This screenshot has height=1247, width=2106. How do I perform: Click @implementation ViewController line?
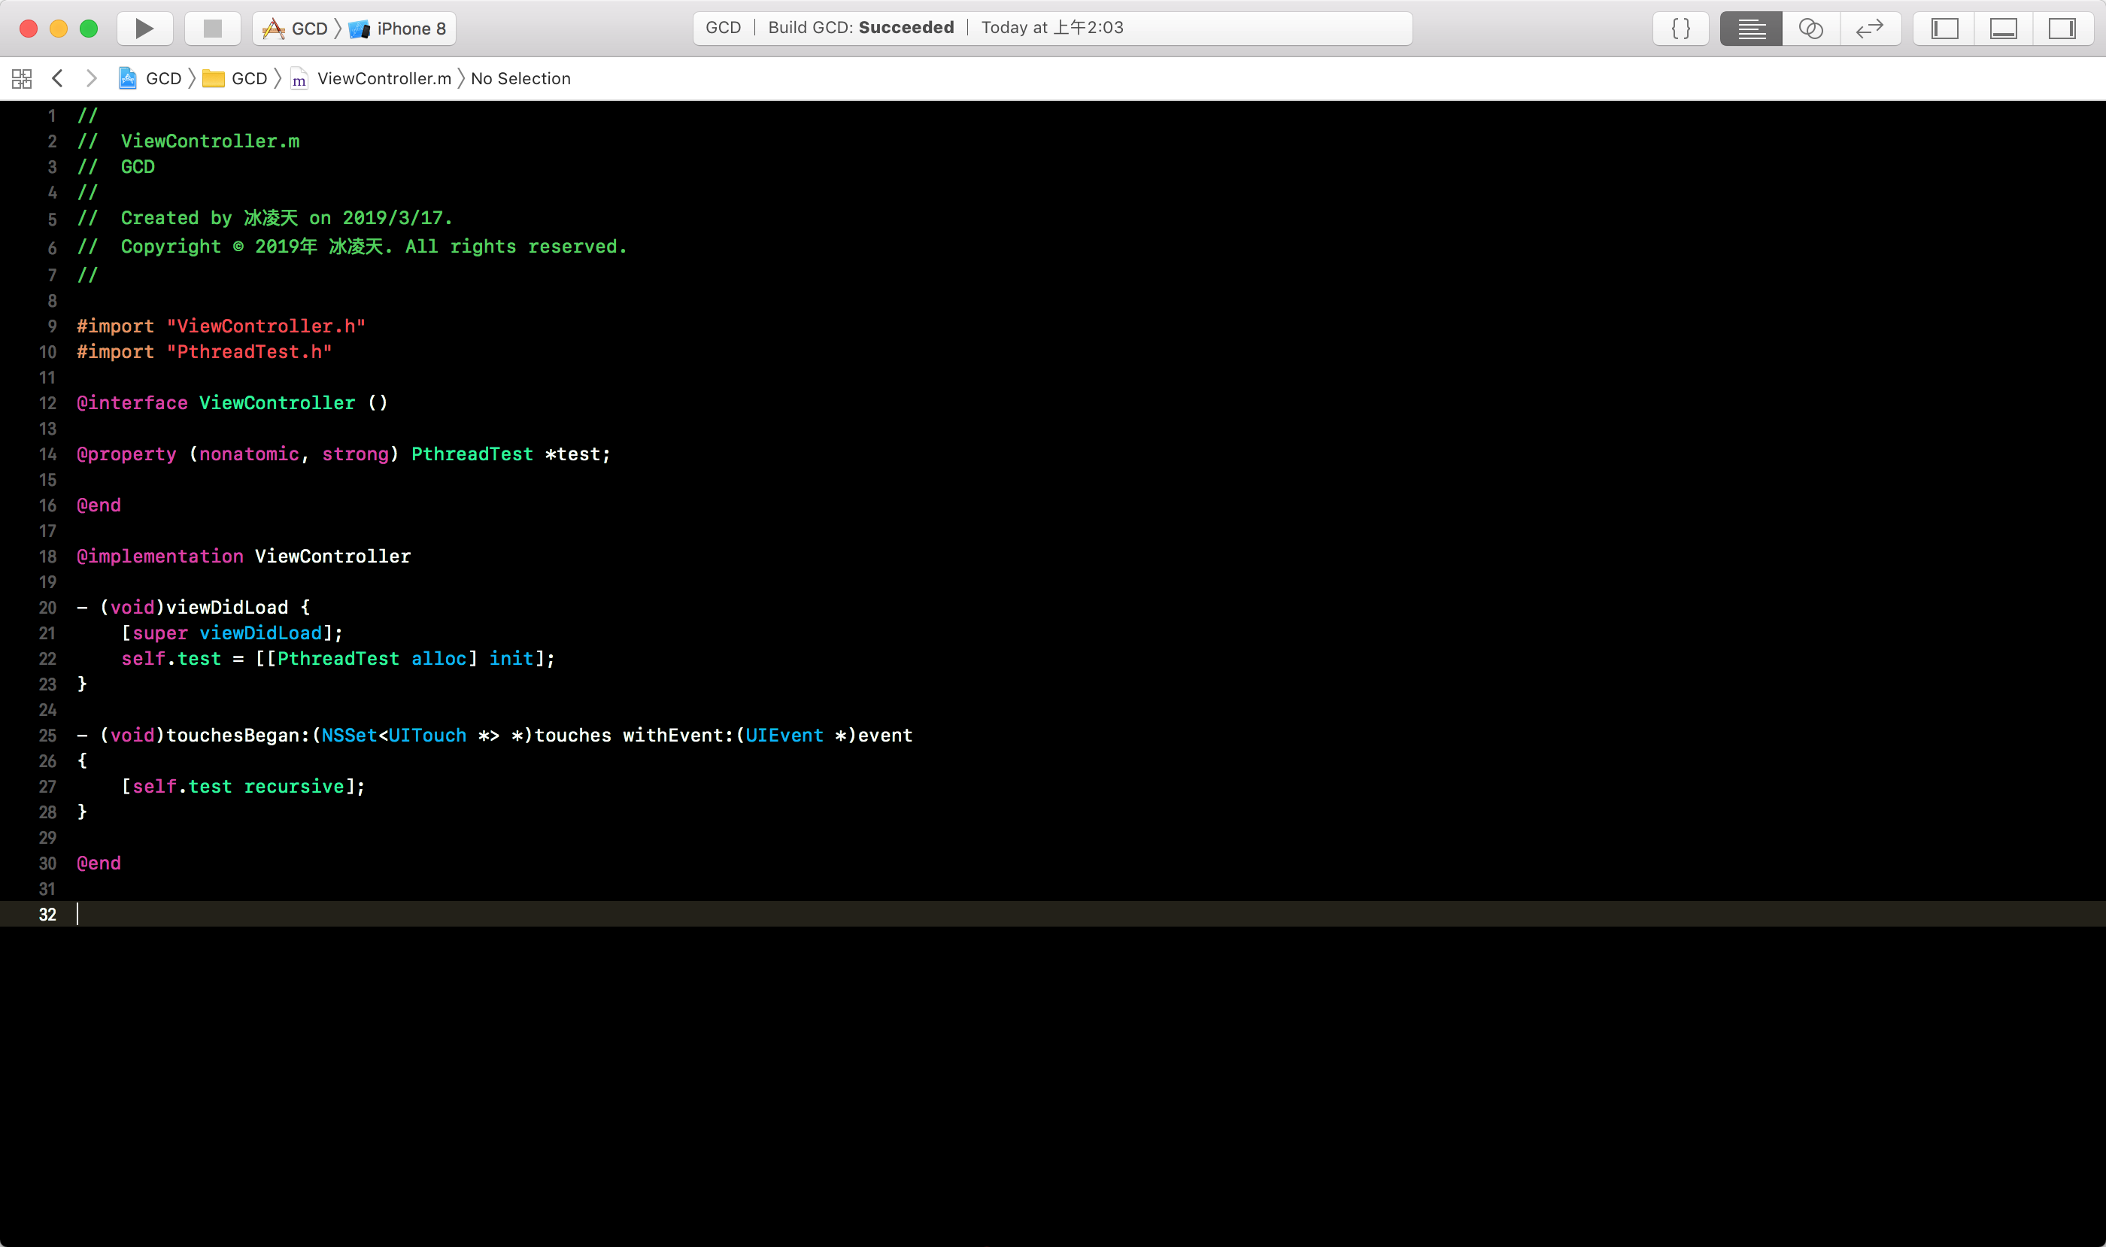point(244,557)
